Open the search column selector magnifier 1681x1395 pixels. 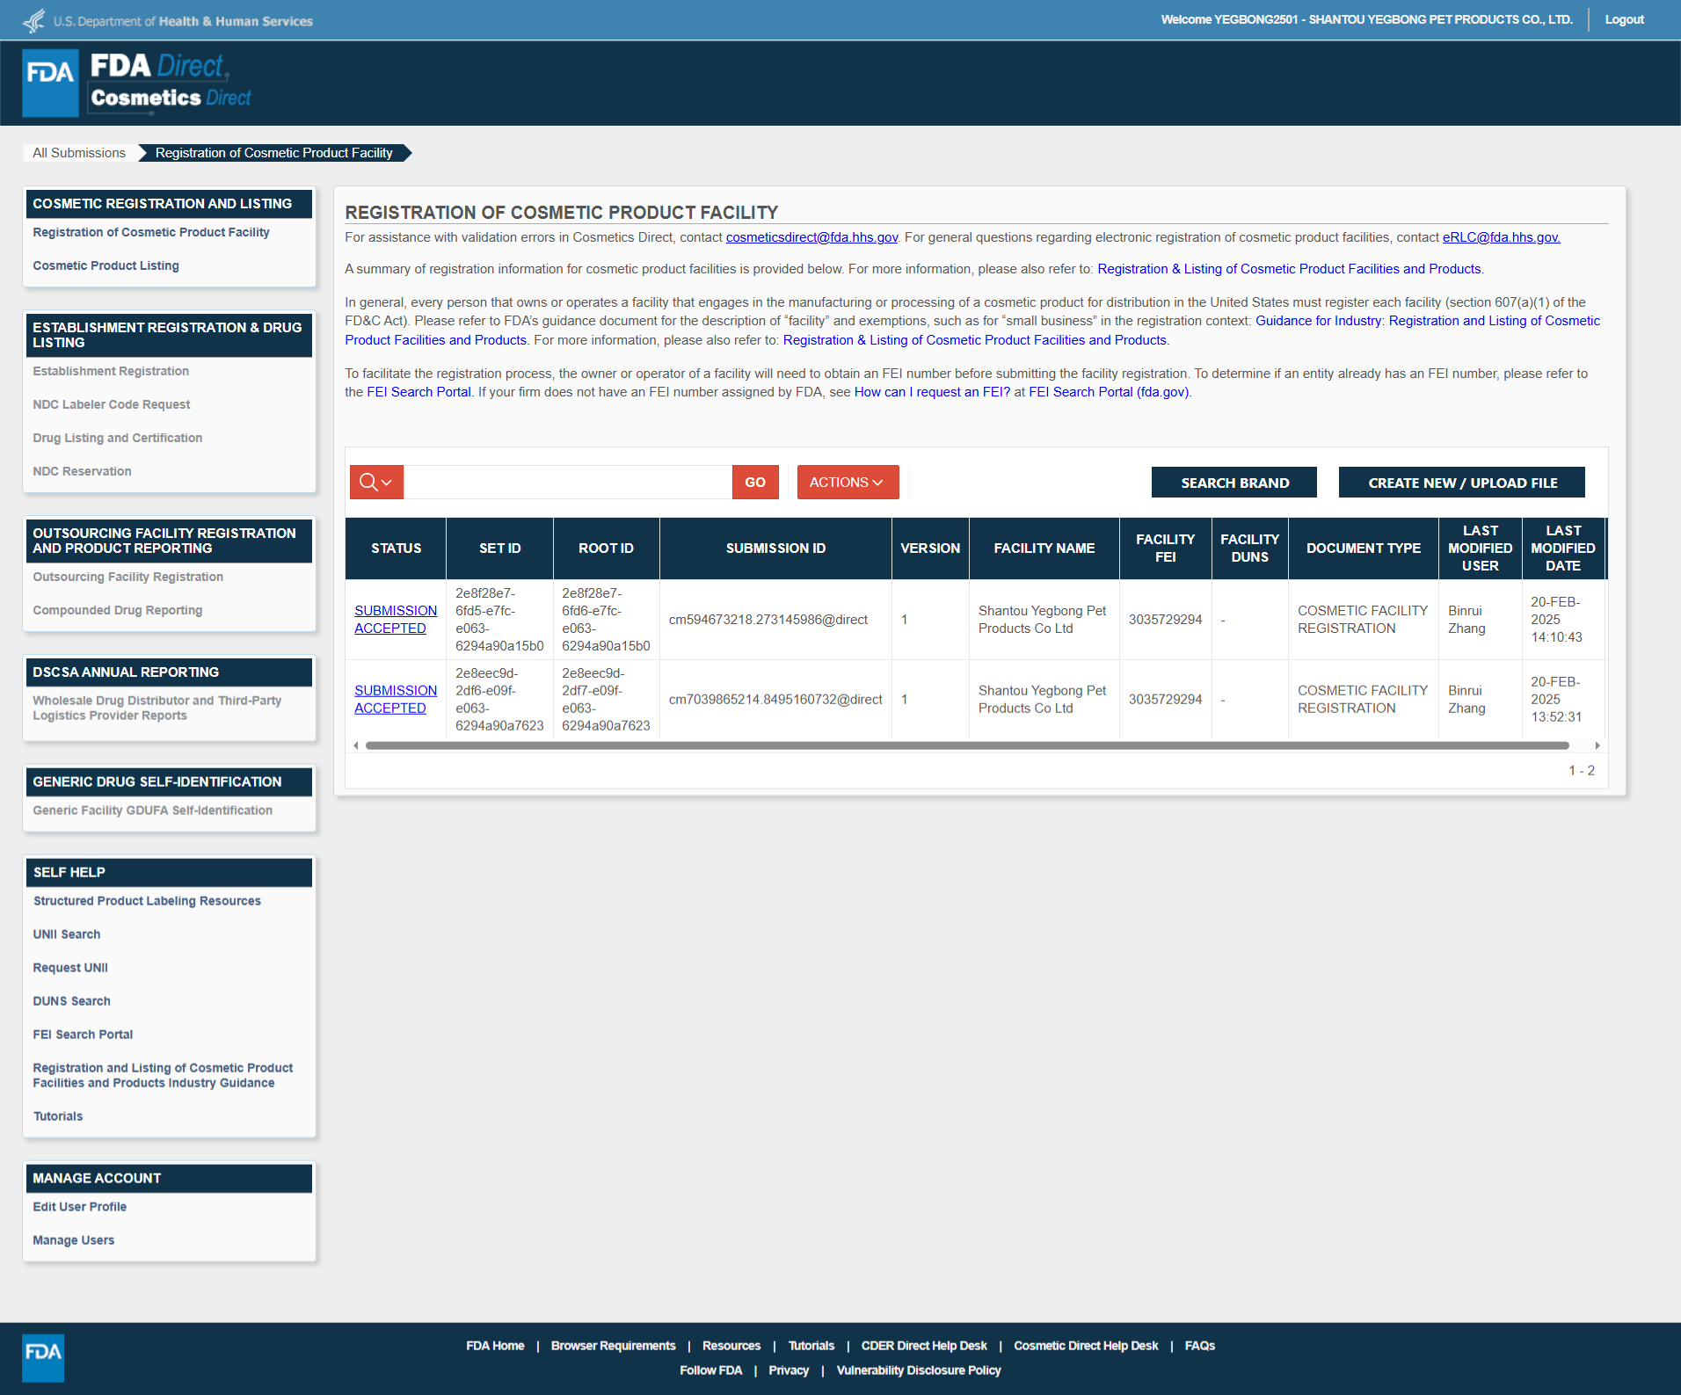click(x=376, y=482)
